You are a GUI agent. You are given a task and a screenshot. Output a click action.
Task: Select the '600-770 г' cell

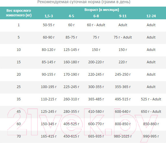[x=96, y=124]
